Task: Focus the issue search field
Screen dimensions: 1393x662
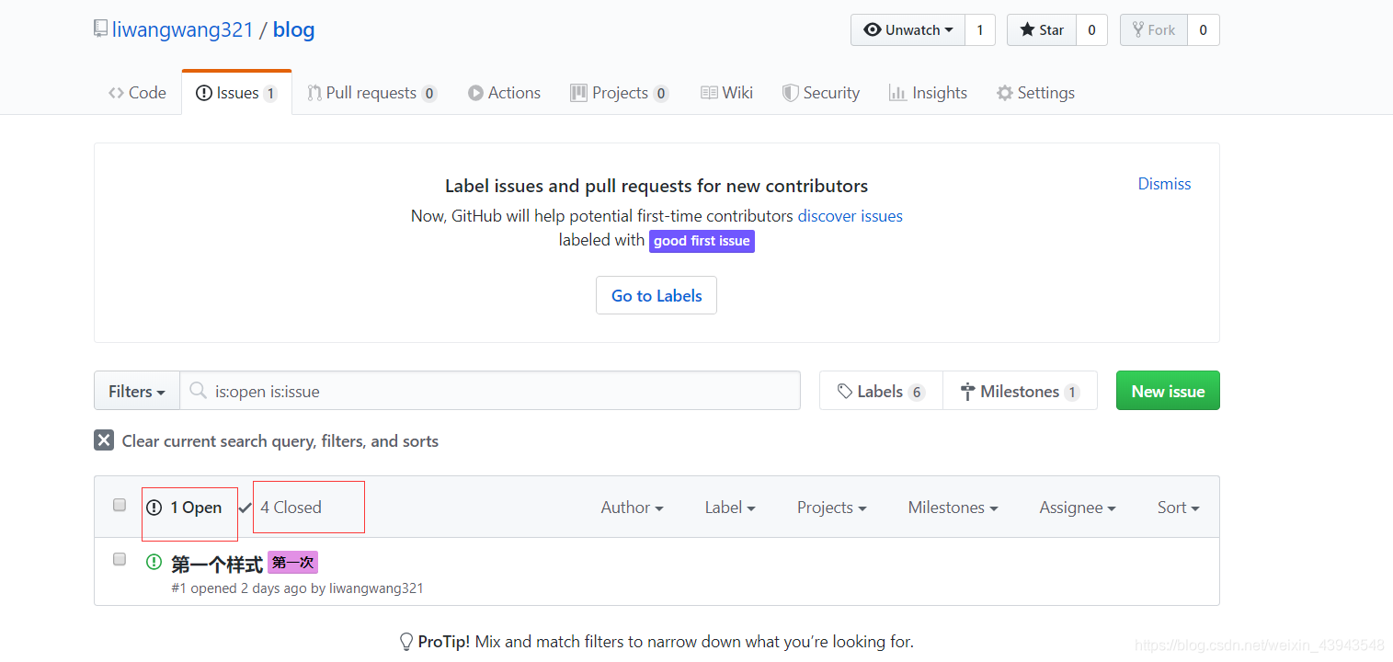Action: pyautogui.click(x=490, y=391)
